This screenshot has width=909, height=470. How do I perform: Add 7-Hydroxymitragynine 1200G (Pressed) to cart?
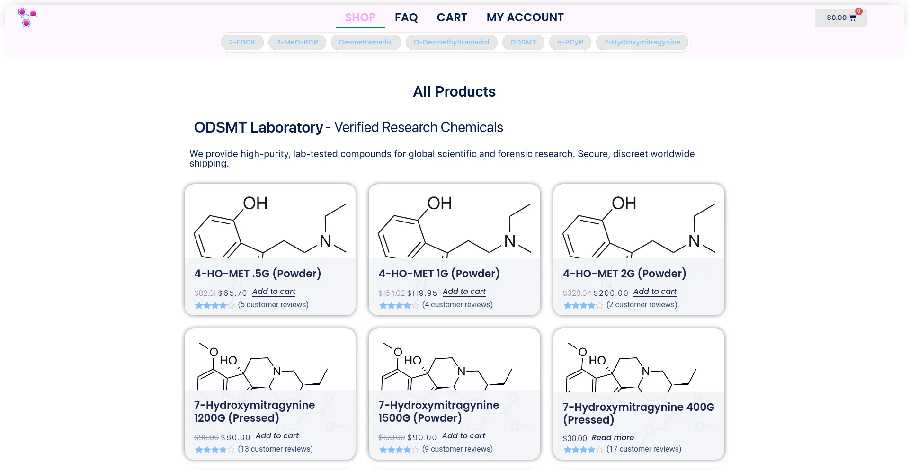click(x=277, y=436)
